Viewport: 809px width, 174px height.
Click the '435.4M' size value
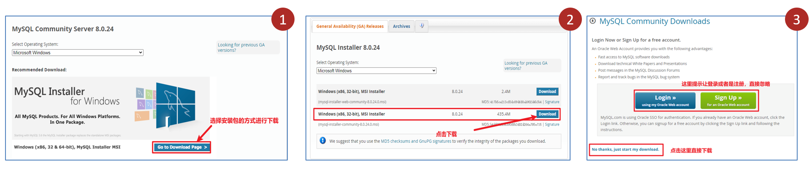[504, 114]
